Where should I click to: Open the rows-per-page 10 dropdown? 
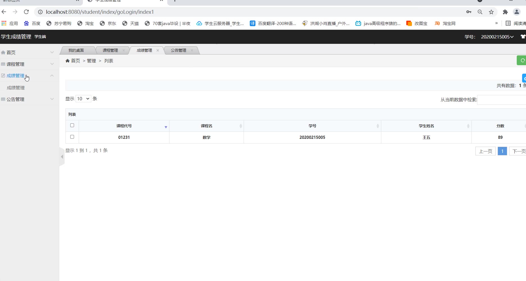[x=83, y=99]
